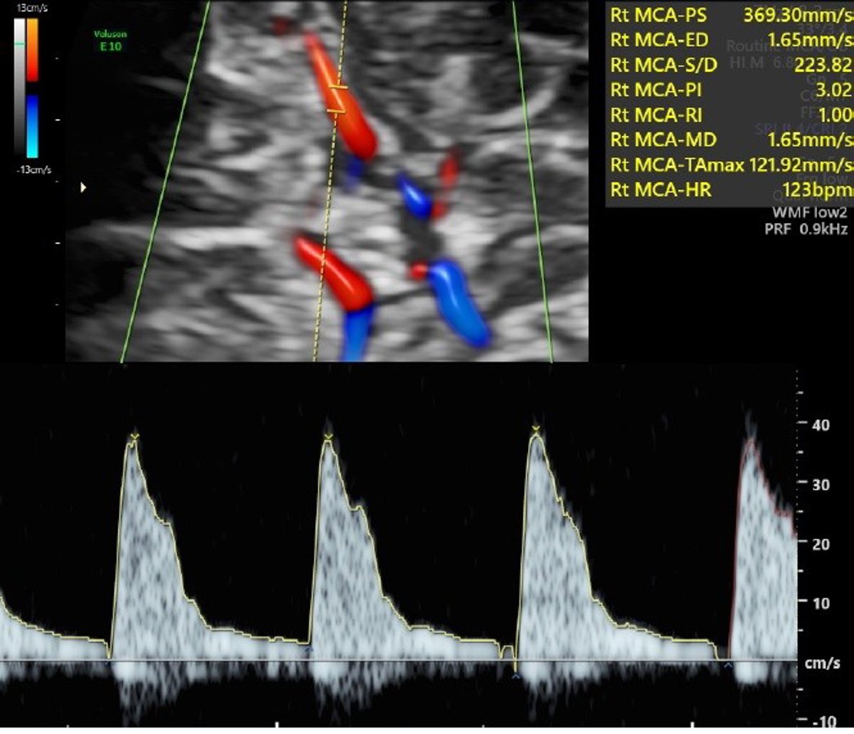Select the third peak systolic marker

[536, 429]
